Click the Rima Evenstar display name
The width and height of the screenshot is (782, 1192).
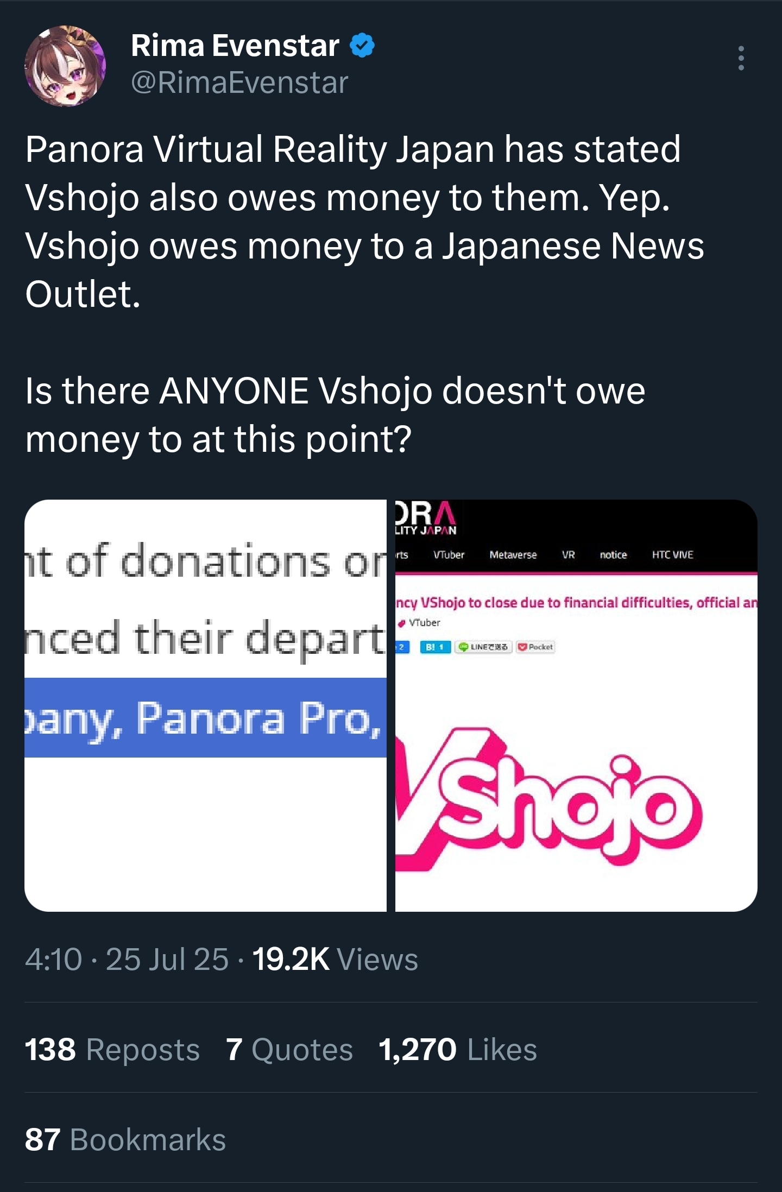(235, 46)
